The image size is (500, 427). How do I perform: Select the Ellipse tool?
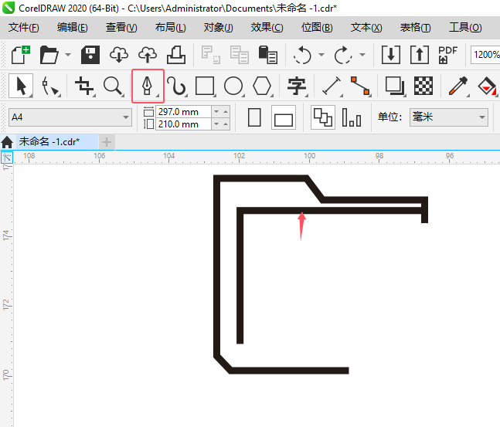tap(233, 86)
